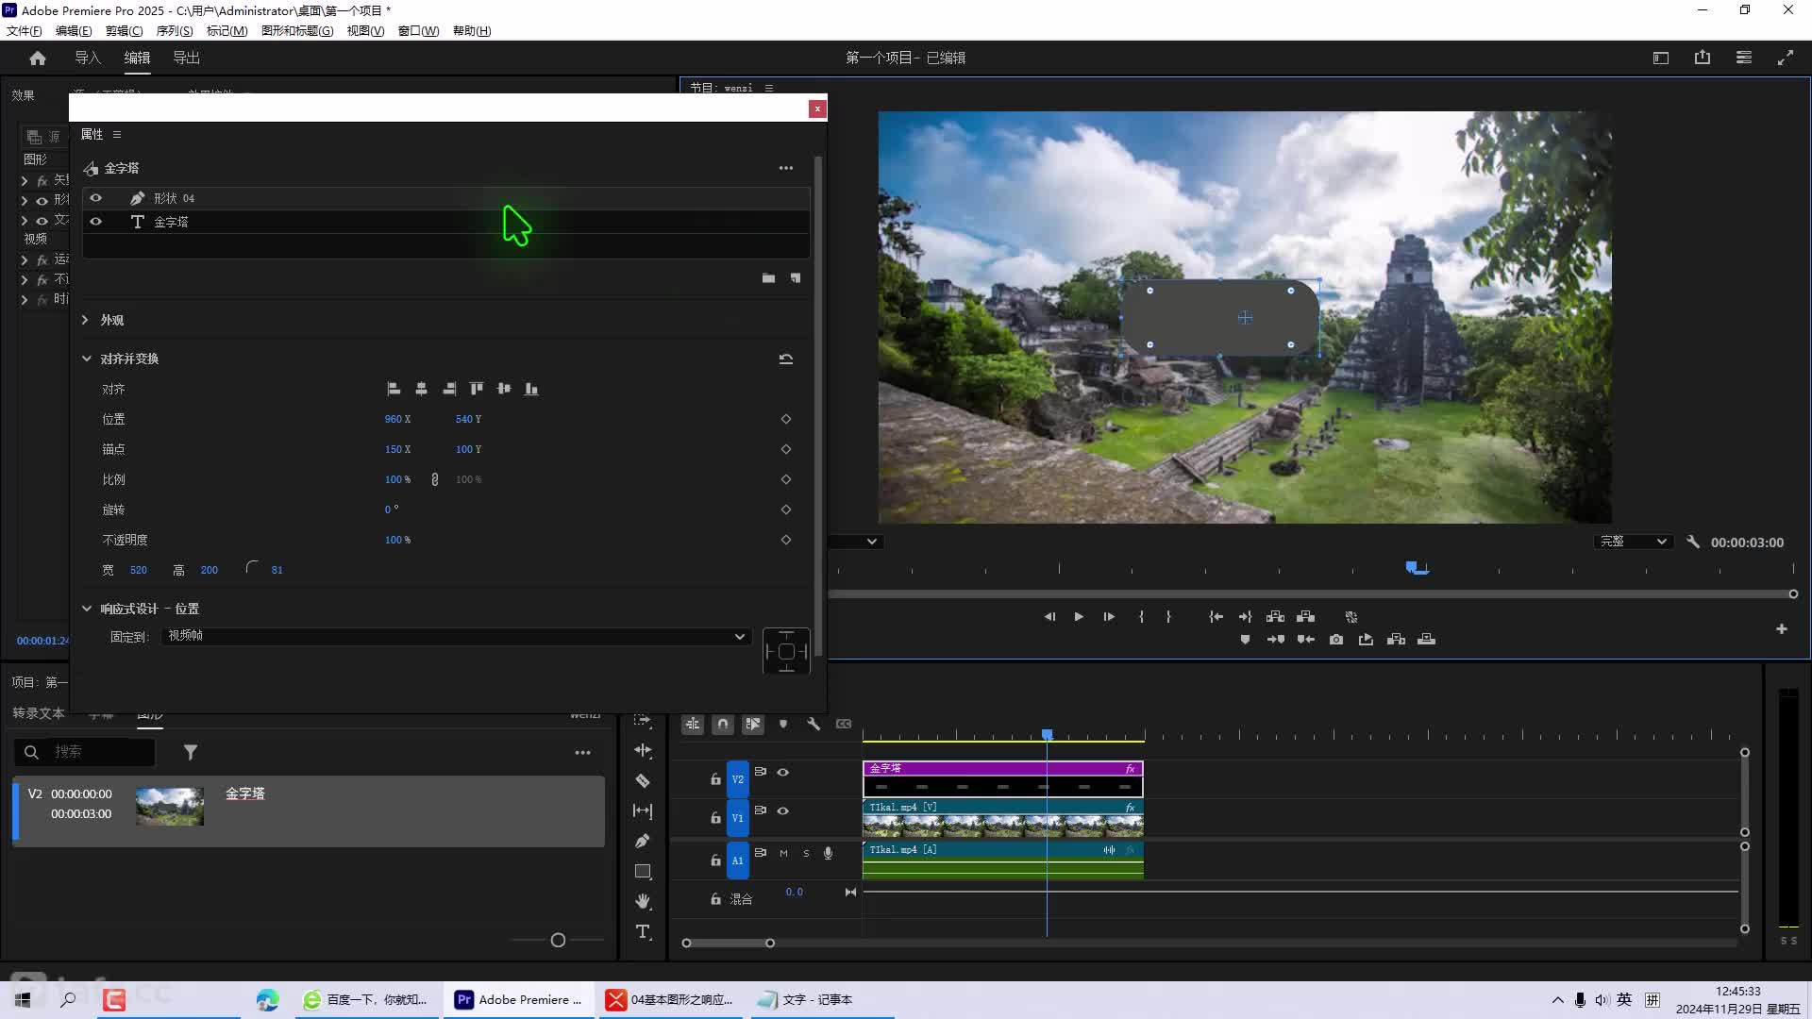Click the 转录文本 tab
This screenshot has height=1019, width=1812.
39,713
